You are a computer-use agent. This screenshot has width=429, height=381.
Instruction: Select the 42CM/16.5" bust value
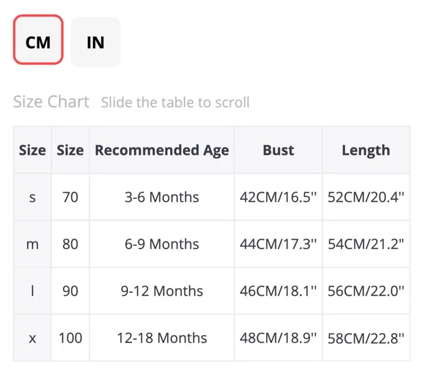[x=278, y=197]
